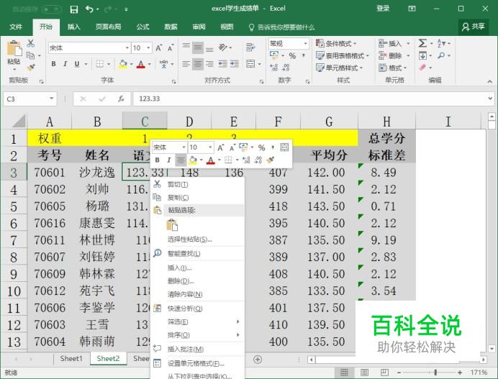Screen dimensions: 498x379
Task: Toggle the AutoSave switch
Action: (x=51, y=9)
